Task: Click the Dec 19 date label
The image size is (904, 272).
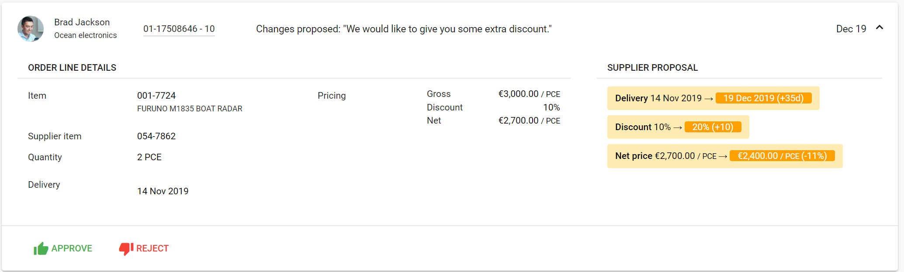Action: pos(851,29)
